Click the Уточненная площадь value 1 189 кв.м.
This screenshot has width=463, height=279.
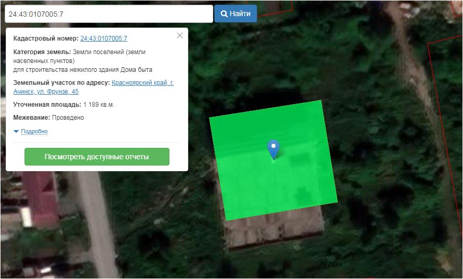click(99, 105)
